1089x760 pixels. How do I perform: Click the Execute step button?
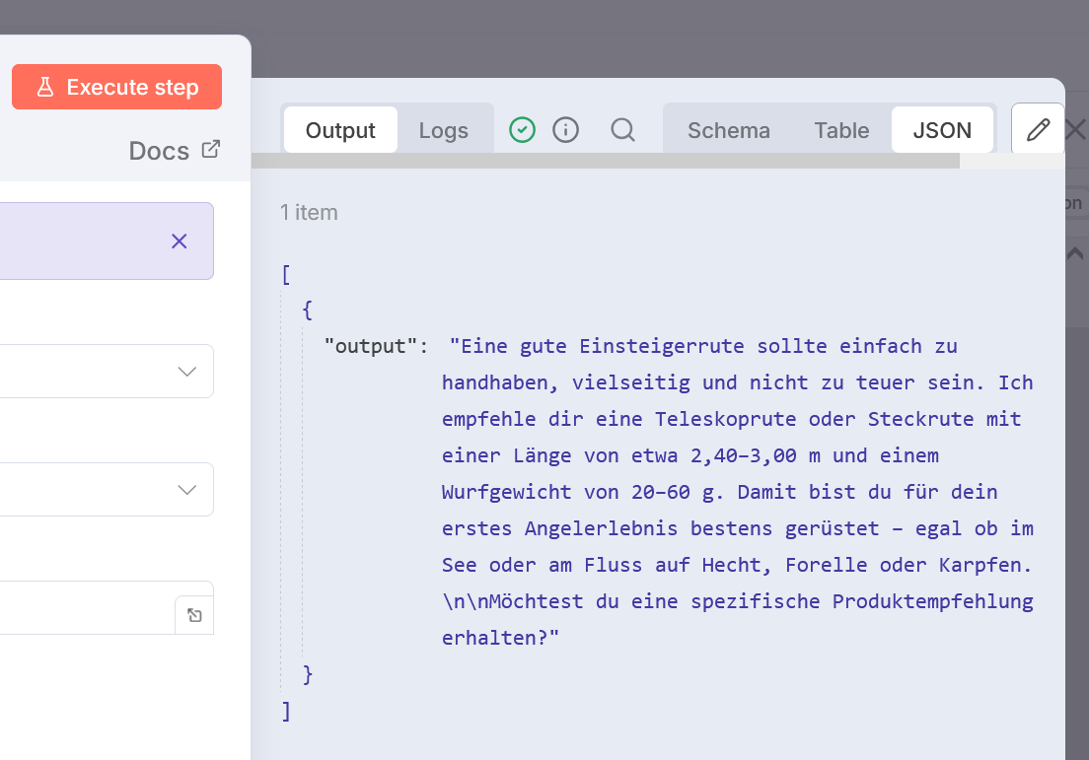pyautogui.click(x=116, y=87)
